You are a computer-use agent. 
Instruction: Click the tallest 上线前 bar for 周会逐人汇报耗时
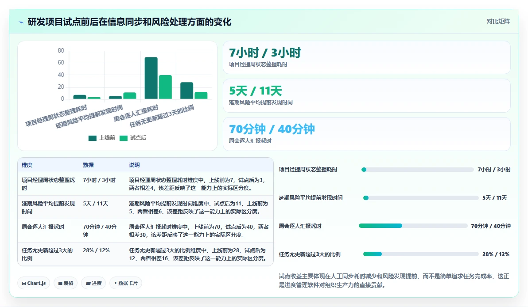pyautogui.click(x=151, y=78)
